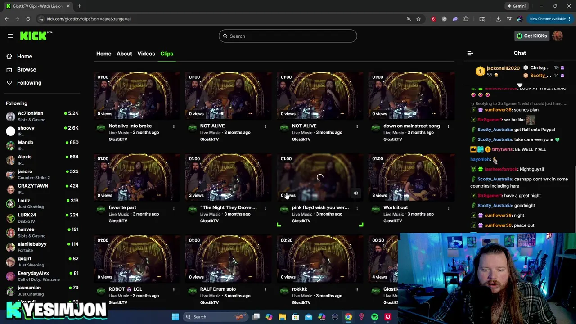The image size is (576, 324).
Task: Play the down on mainstreet song thumbnail
Action: click(x=411, y=95)
